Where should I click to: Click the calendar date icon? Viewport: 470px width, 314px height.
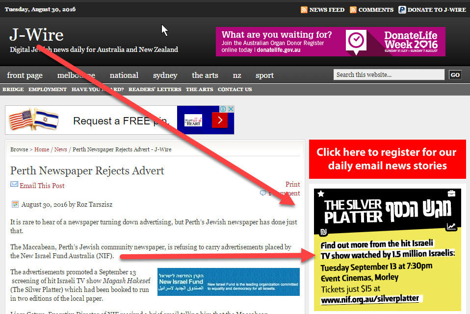tap(15, 204)
